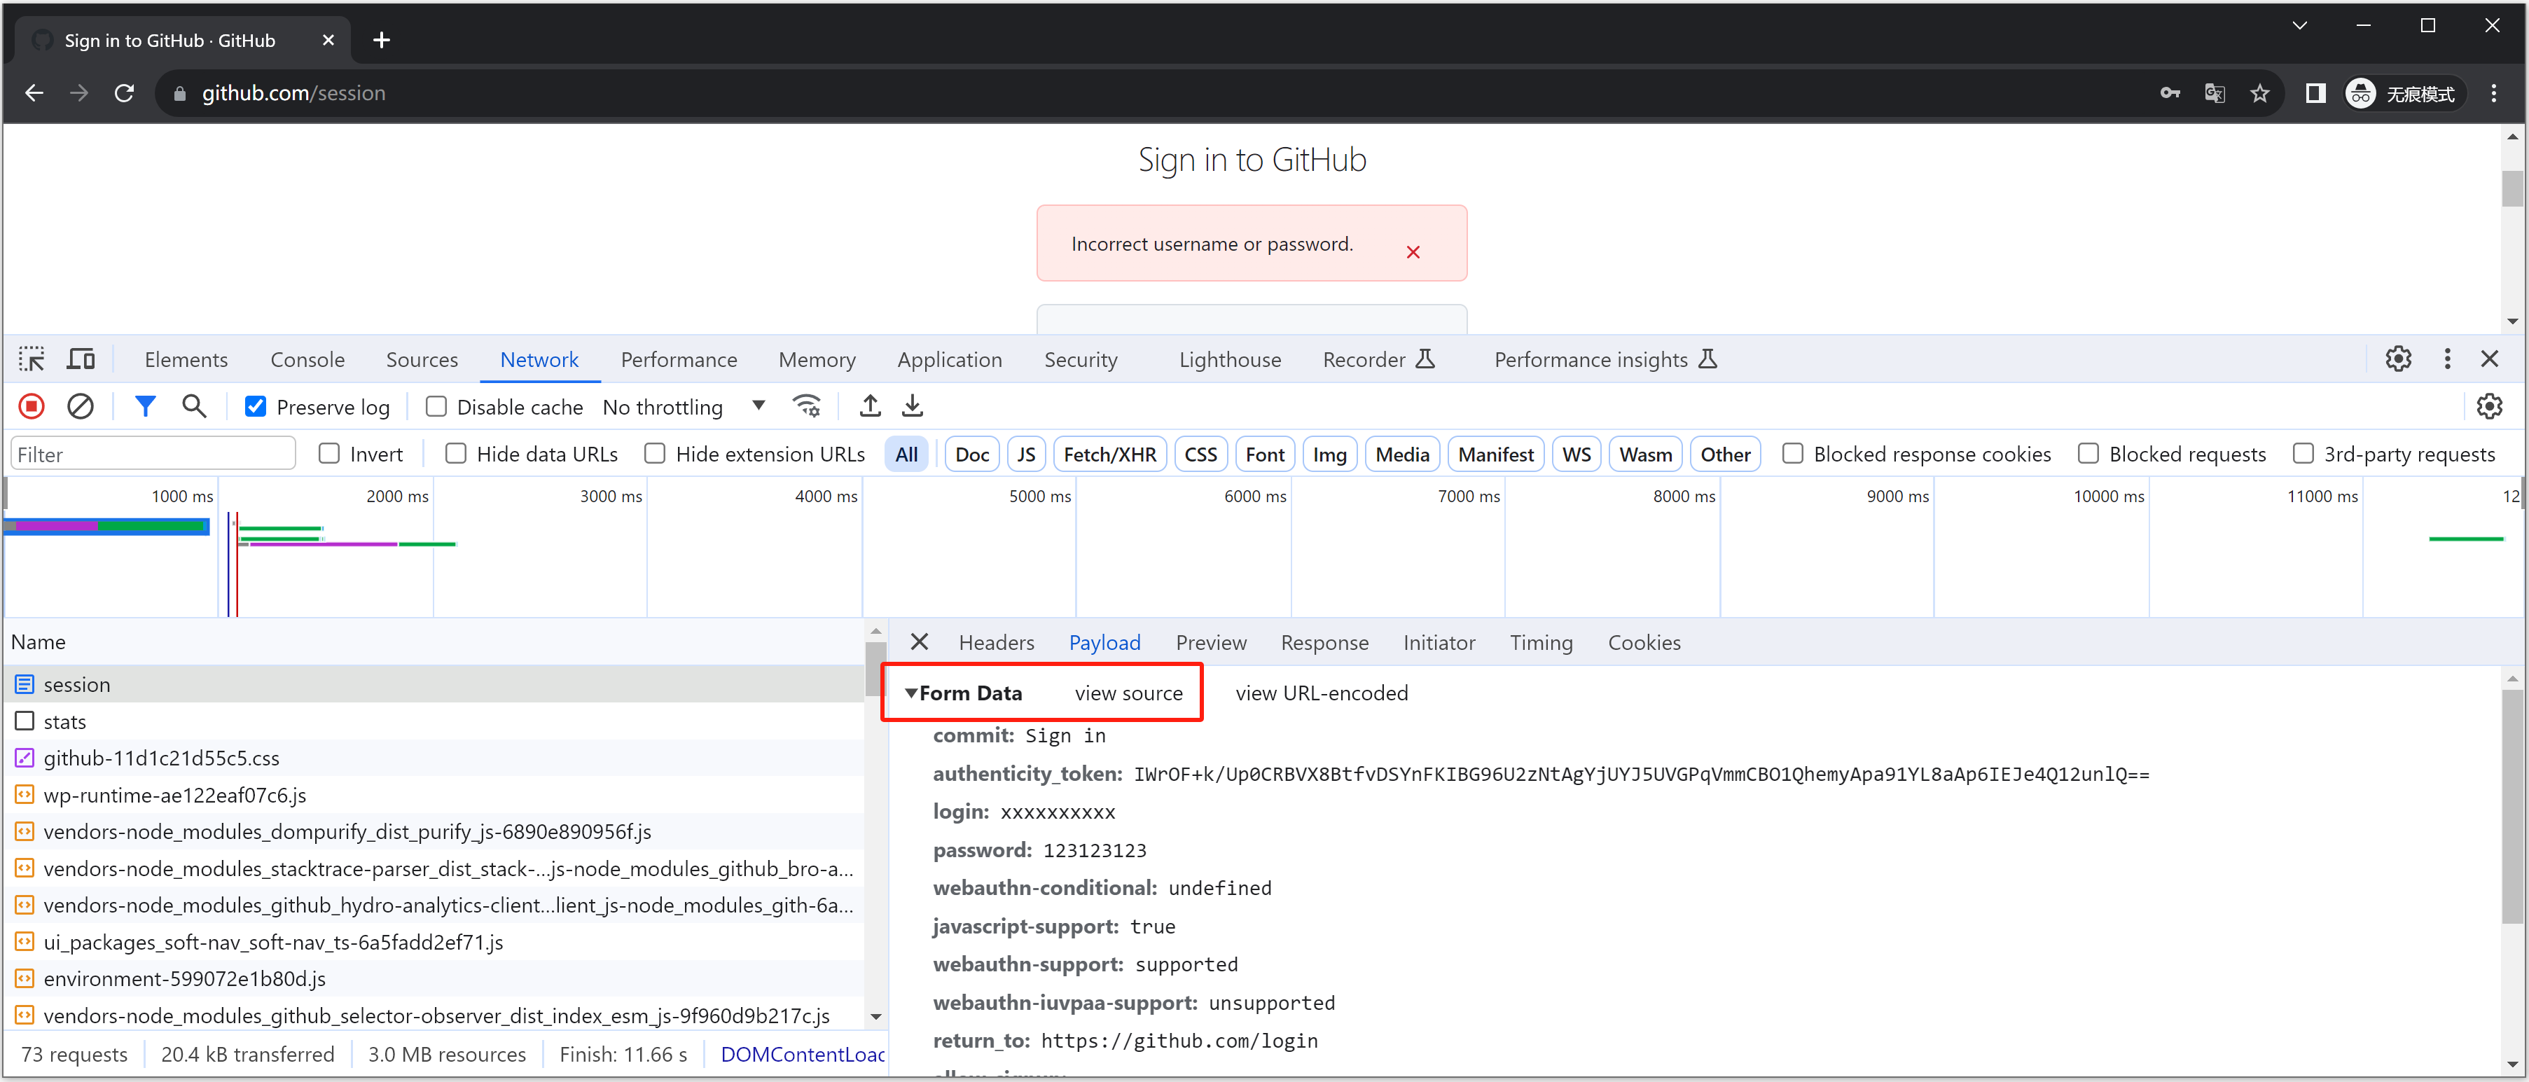View site information lock icon
Image resolution: width=2529 pixels, height=1082 pixels.
(x=180, y=93)
